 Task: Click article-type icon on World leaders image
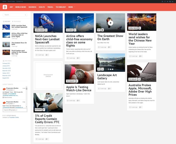tap(140, 28)
